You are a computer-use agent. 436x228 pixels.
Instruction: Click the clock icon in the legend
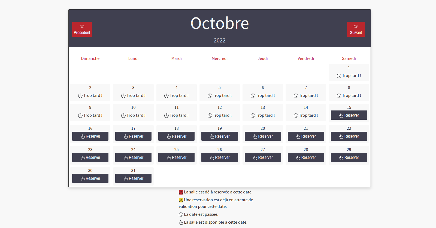pyautogui.click(x=181, y=215)
